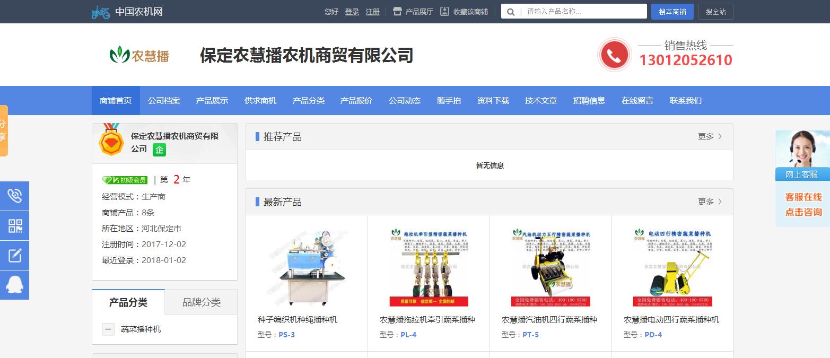Open the PS-3 seed weaving machine thumbnail
Screen dimensions: 830x358
tap(307, 267)
